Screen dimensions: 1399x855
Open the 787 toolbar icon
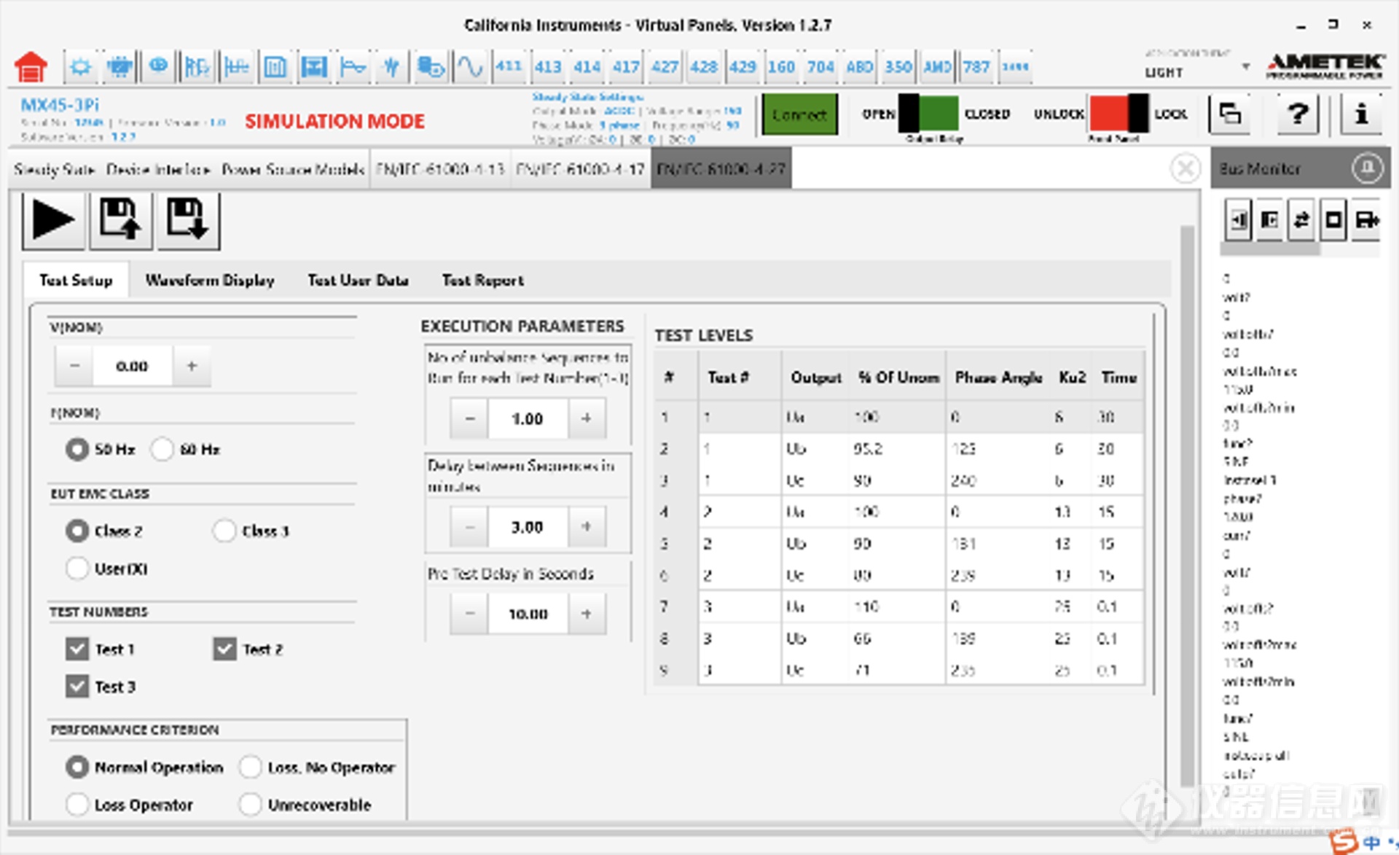976,66
